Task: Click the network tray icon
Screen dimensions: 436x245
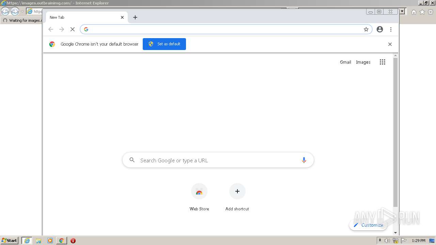Action: point(395,241)
